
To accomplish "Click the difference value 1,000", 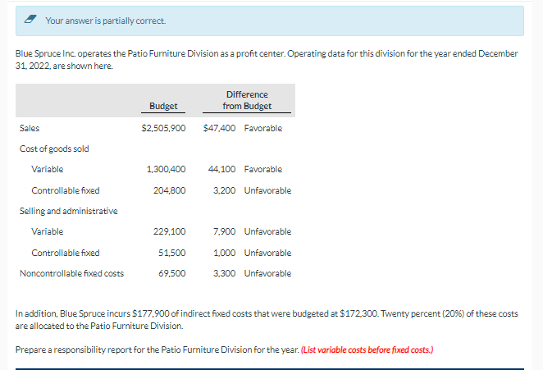I will (x=224, y=253).
